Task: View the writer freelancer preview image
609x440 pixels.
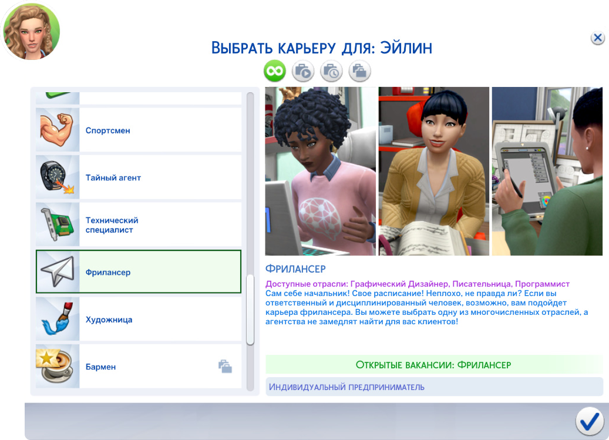Action: [434, 172]
